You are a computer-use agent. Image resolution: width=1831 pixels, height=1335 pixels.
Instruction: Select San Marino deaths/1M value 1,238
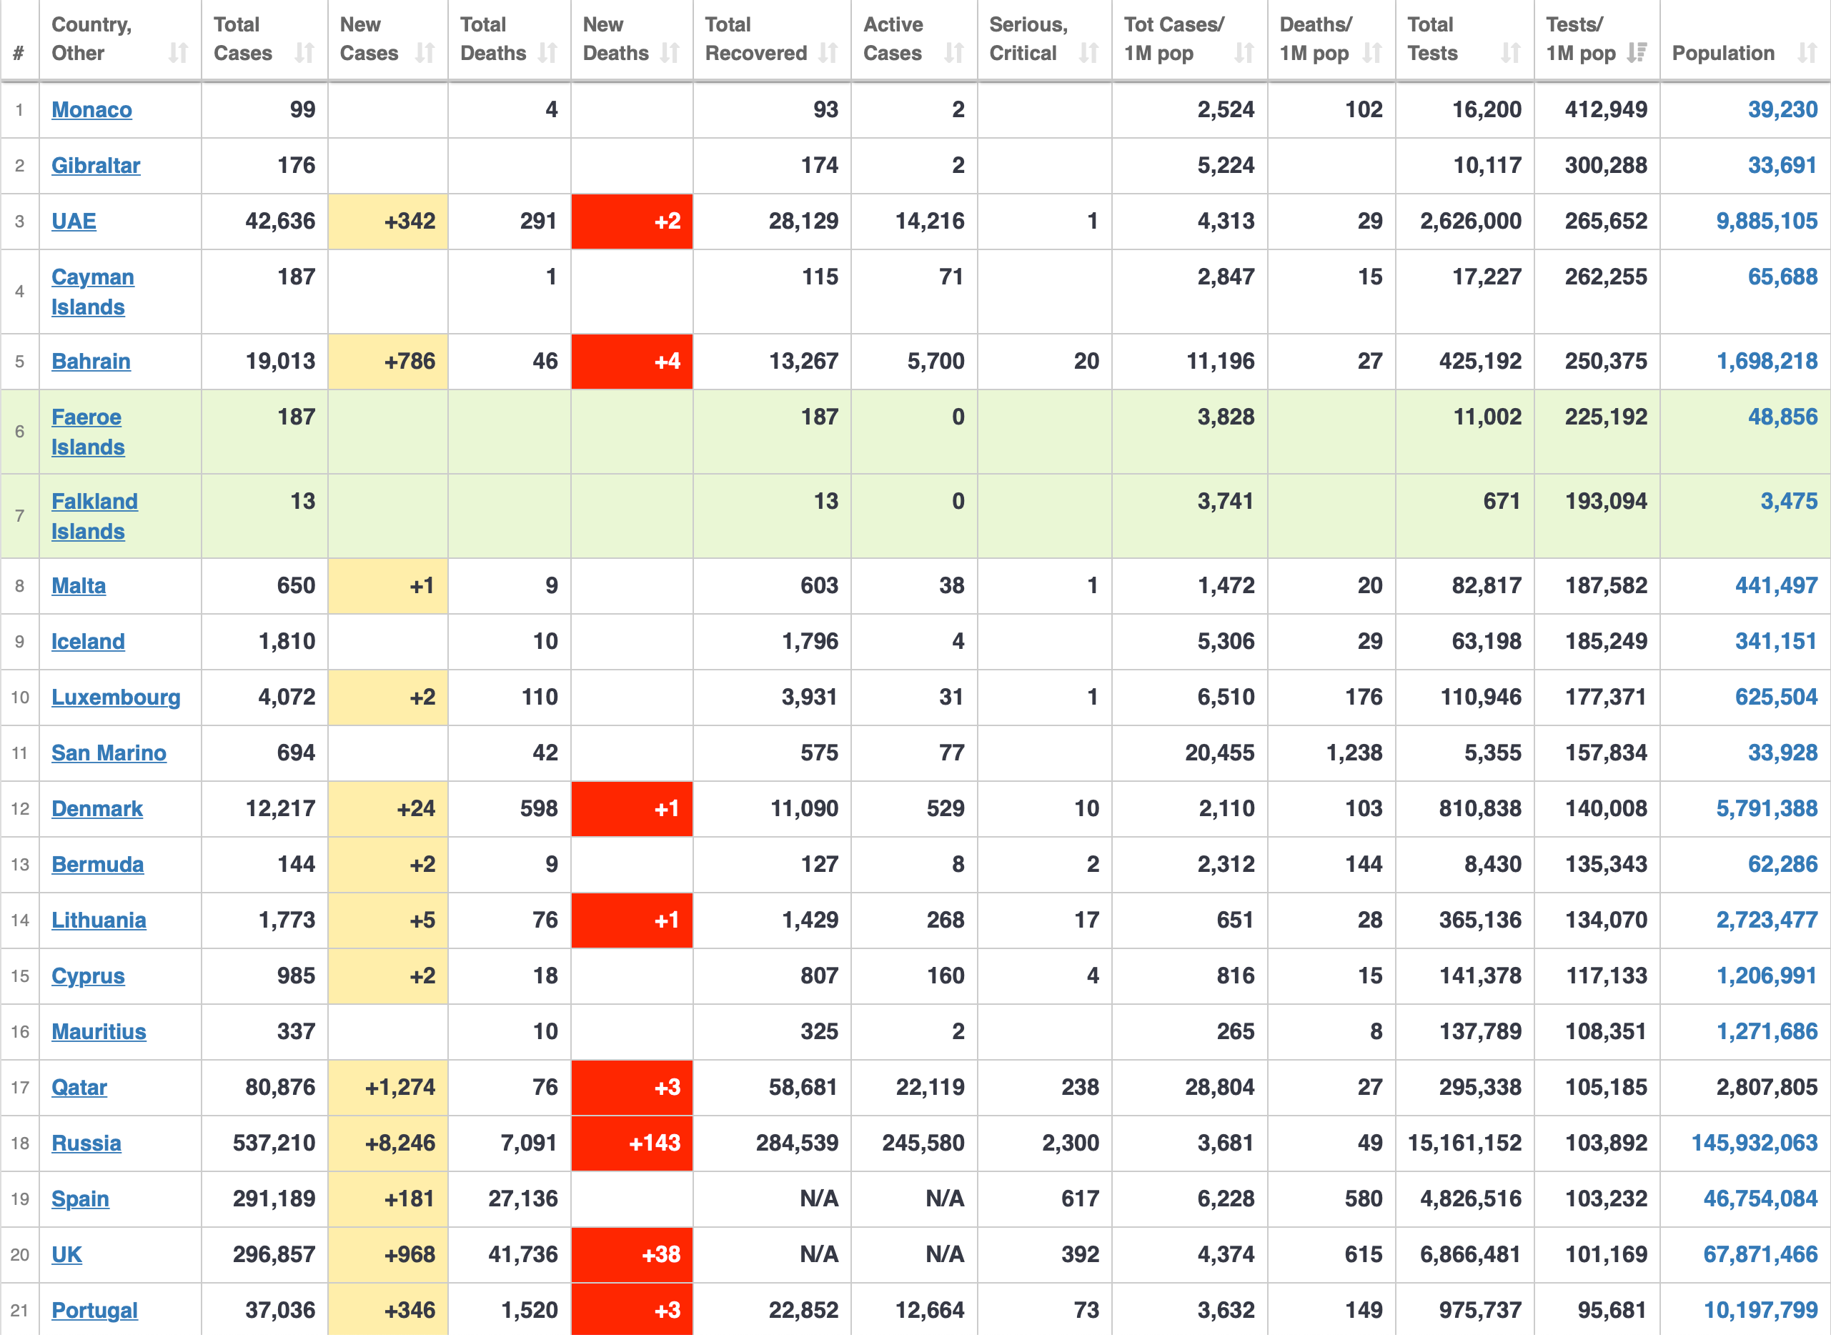click(1354, 753)
